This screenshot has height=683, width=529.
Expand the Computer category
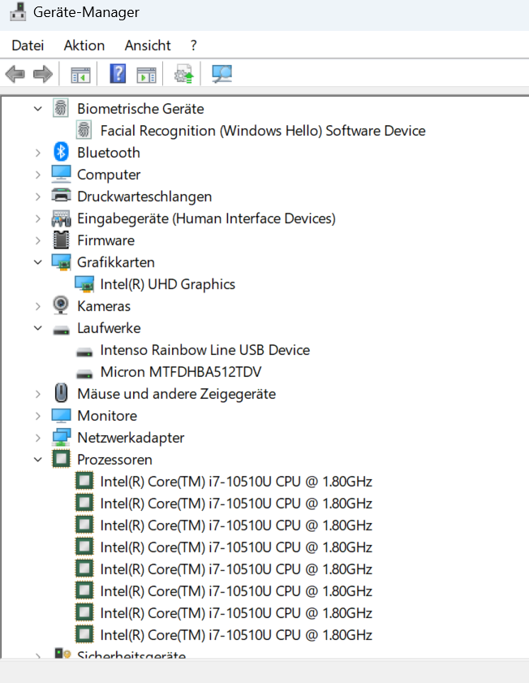coord(38,175)
